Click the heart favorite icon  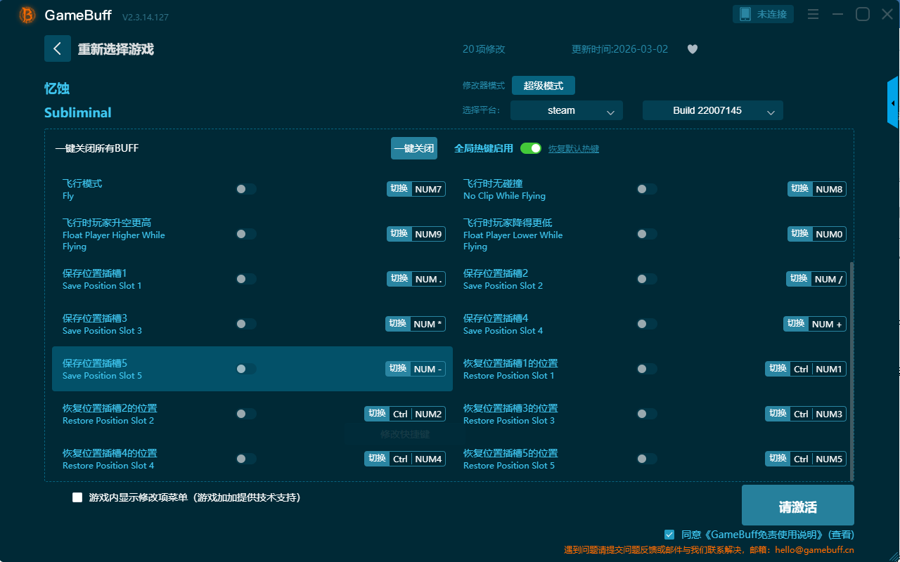point(693,49)
